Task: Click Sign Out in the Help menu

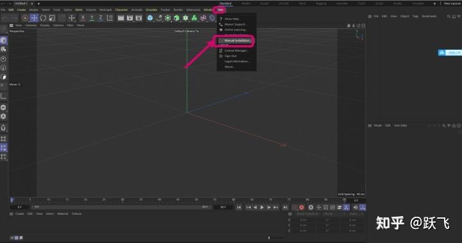Action: 230,56
